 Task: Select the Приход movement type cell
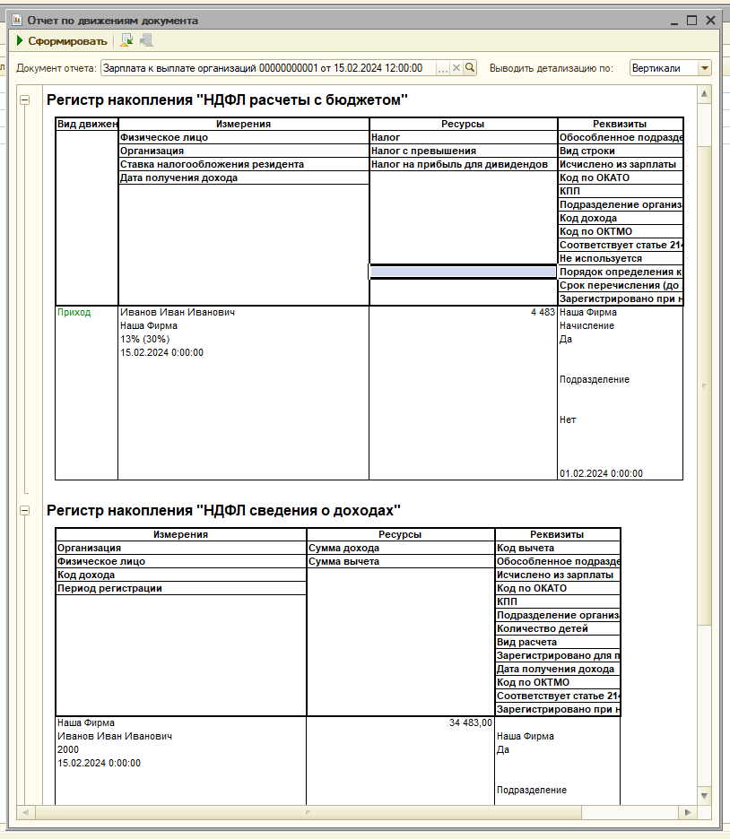click(74, 313)
